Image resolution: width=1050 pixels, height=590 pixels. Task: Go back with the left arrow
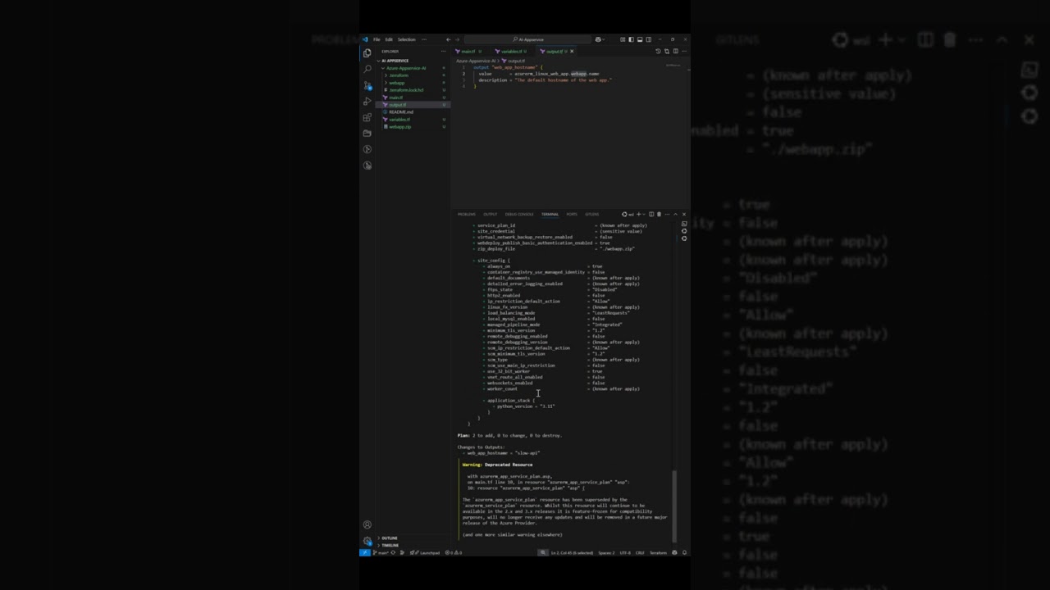coord(448,39)
